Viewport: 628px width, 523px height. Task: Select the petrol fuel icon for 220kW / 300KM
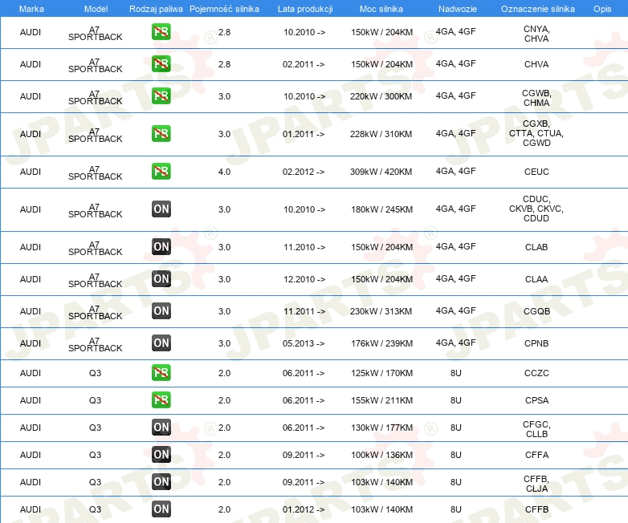(x=161, y=96)
